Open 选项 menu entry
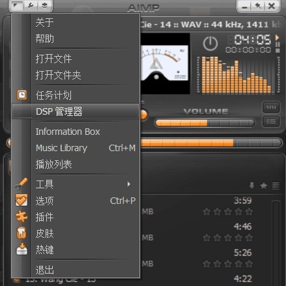This screenshot has width=286, height=286. [75, 201]
